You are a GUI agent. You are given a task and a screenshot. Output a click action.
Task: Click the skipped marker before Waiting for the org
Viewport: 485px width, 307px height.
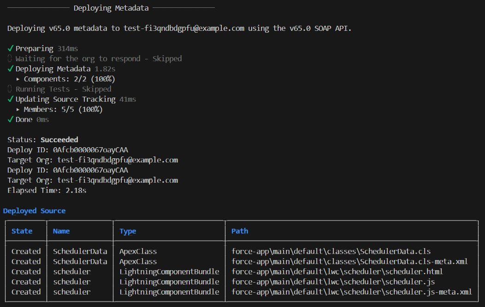(x=10, y=58)
